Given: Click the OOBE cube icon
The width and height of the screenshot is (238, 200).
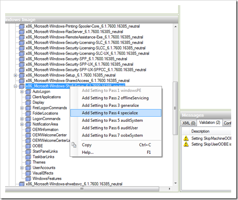Looking at the screenshot, I should click(28, 146).
